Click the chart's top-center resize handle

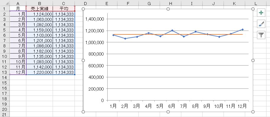[168, 9]
